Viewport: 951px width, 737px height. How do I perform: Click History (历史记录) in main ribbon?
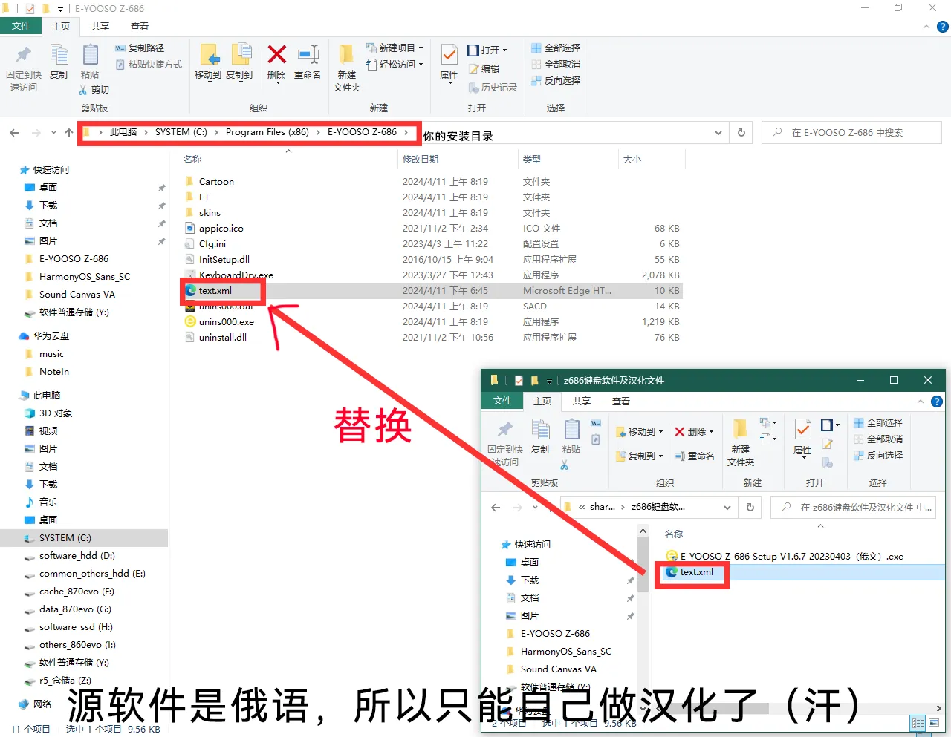pos(493,88)
